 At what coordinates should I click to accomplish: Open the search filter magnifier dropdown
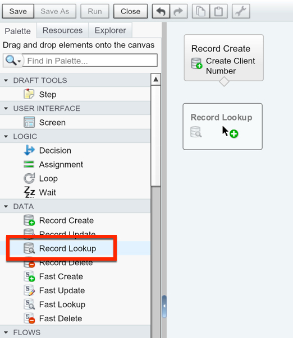point(13,61)
